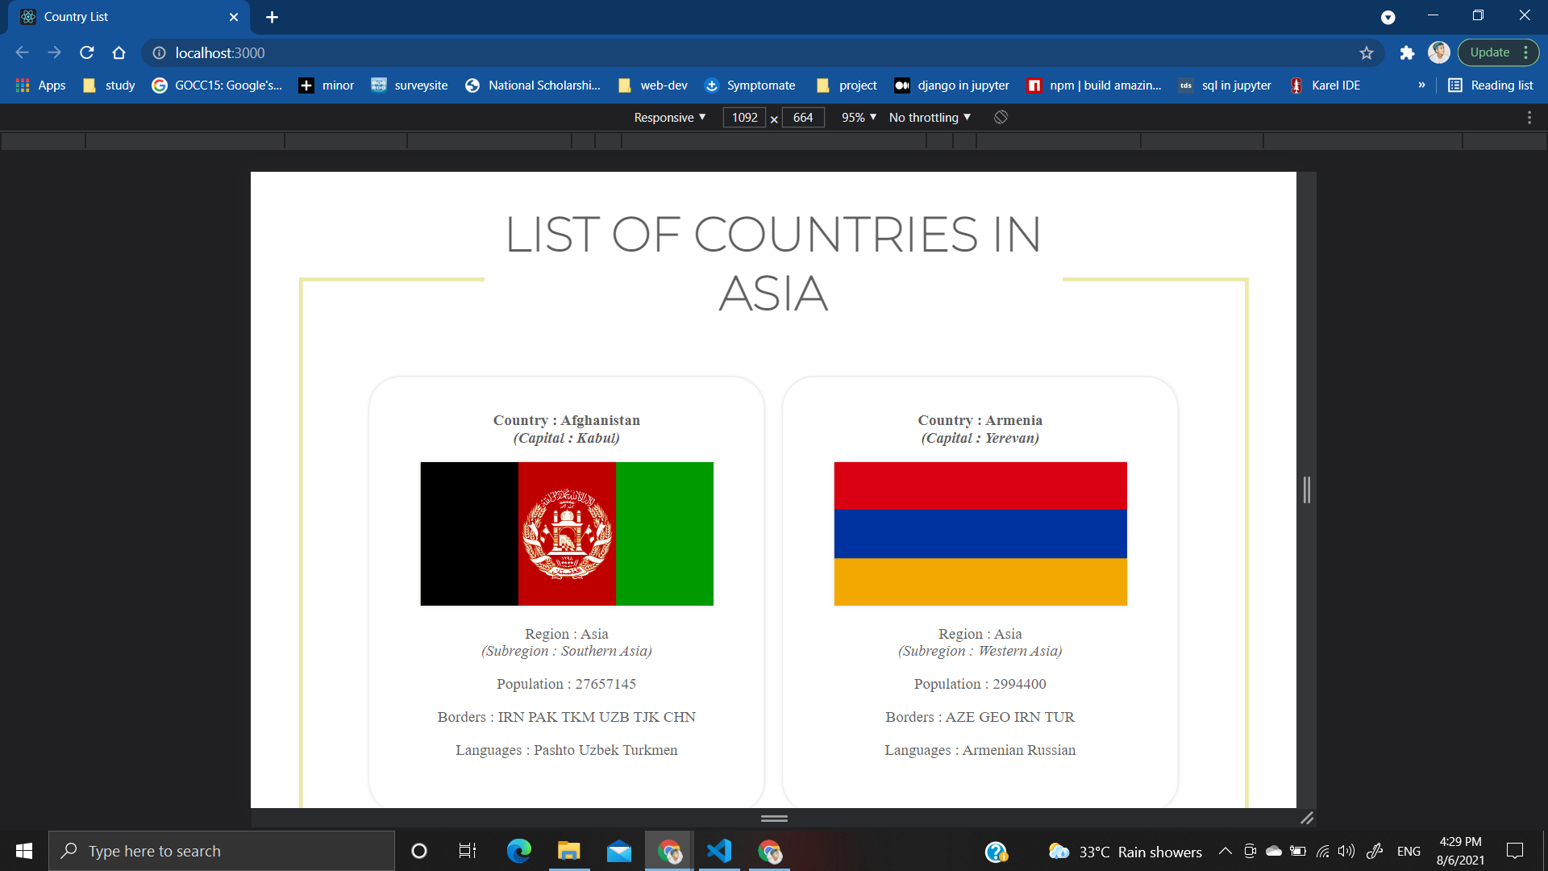1548x871 pixels.
Task: Open Task View on taskbar
Action: [x=468, y=851]
